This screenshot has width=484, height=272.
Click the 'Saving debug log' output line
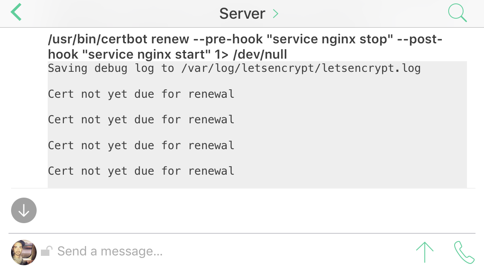pos(234,68)
